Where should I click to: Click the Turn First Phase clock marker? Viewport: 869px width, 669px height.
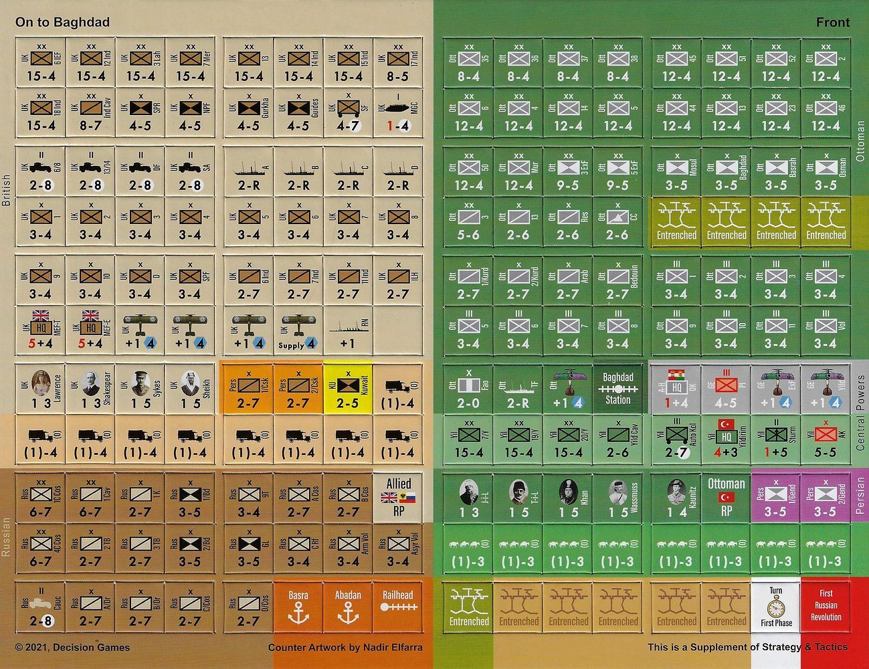point(776,607)
